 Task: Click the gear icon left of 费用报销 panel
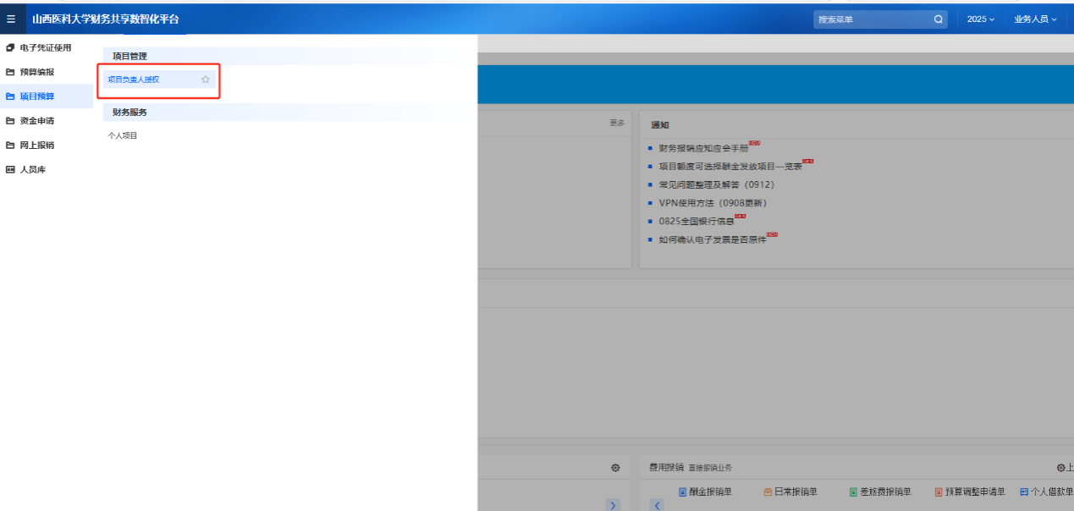(x=615, y=468)
